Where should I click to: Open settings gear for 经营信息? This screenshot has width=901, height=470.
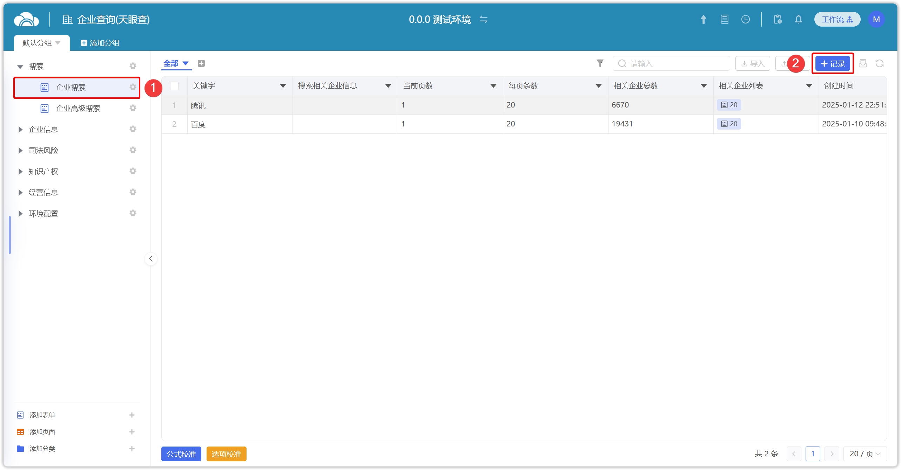pyautogui.click(x=133, y=192)
